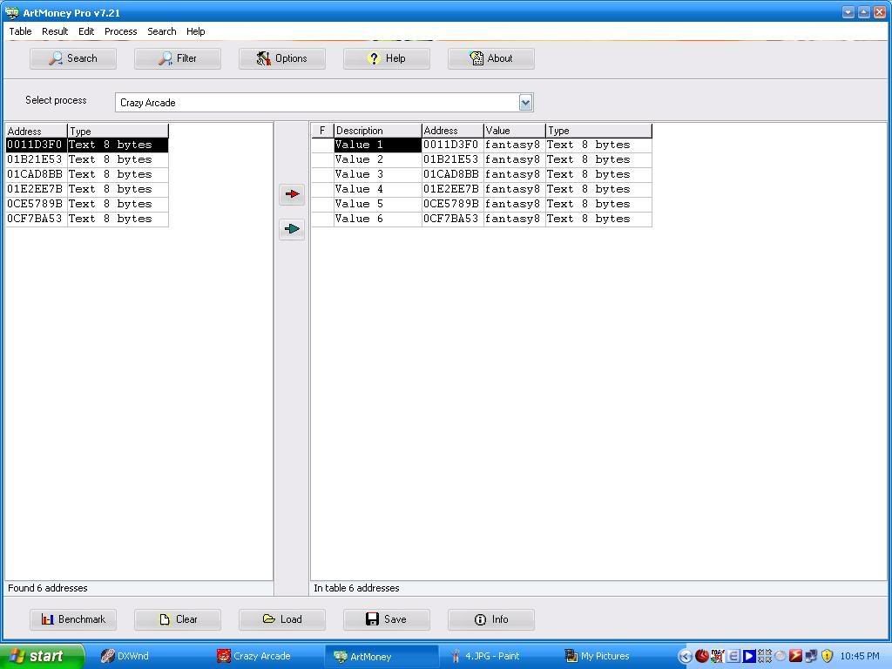Click the Value column header in table
This screenshot has width=892, height=669.
(514, 131)
